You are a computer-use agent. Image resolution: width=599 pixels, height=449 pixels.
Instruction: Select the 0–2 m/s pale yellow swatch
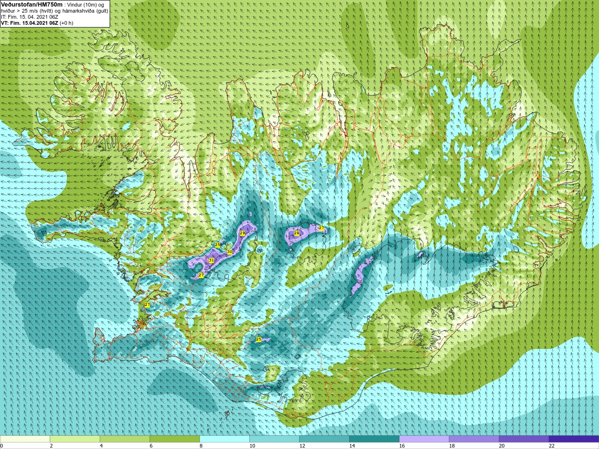(25, 439)
